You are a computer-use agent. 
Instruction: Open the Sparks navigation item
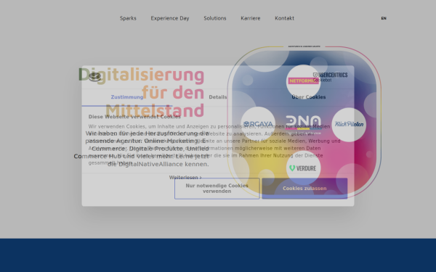pos(128,18)
